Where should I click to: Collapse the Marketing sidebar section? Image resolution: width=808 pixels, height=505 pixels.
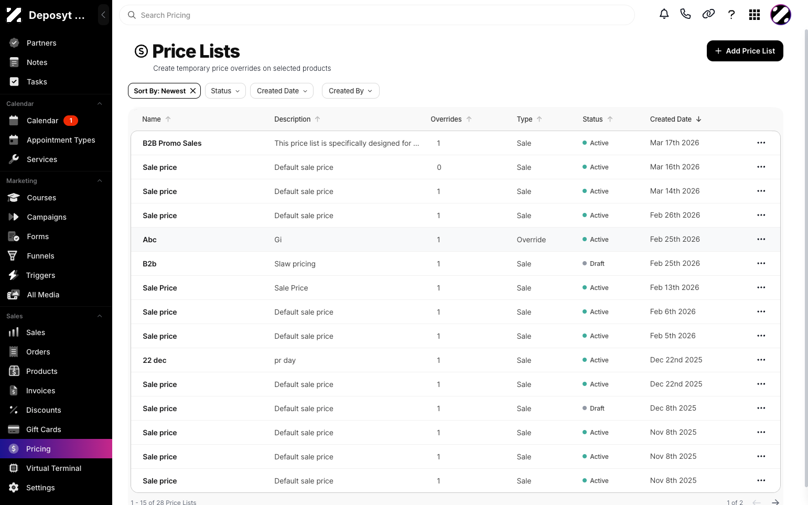click(100, 181)
